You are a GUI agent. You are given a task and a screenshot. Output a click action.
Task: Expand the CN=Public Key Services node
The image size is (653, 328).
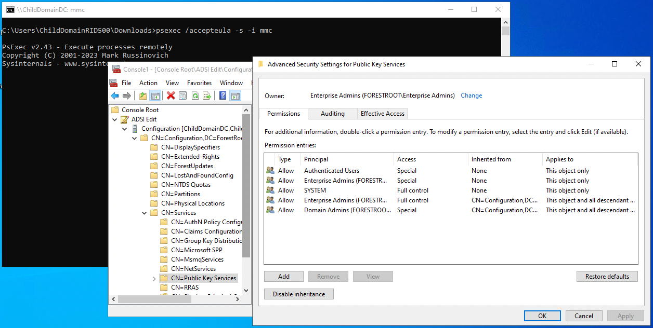click(x=154, y=279)
